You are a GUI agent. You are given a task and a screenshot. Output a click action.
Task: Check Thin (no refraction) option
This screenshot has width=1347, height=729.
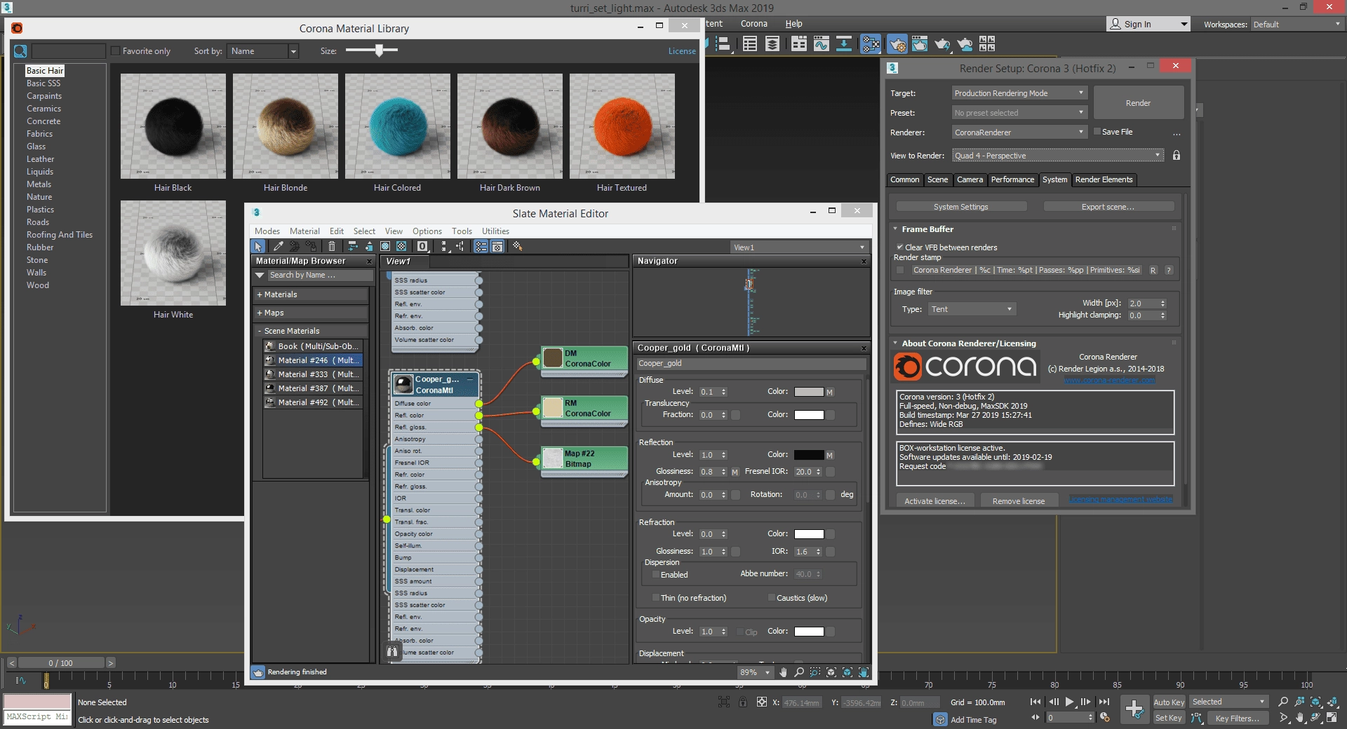tap(656, 598)
